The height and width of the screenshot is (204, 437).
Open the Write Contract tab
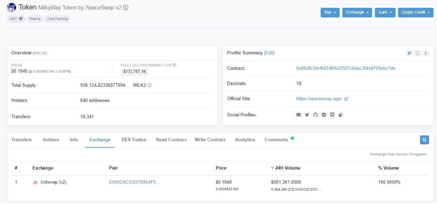(x=210, y=140)
